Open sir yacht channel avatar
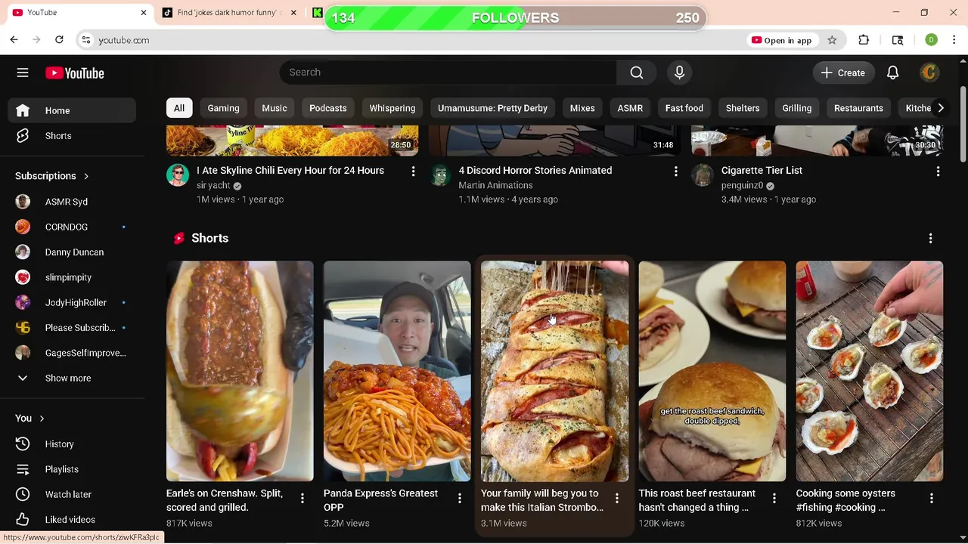The width and height of the screenshot is (968, 544). pos(178,175)
